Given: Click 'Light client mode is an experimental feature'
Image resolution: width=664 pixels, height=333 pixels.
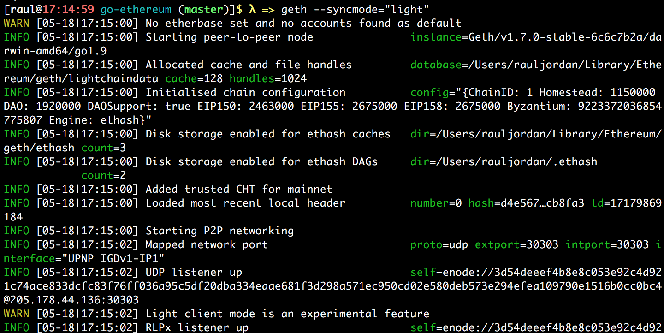Looking at the screenshot, I should [287, 314].
